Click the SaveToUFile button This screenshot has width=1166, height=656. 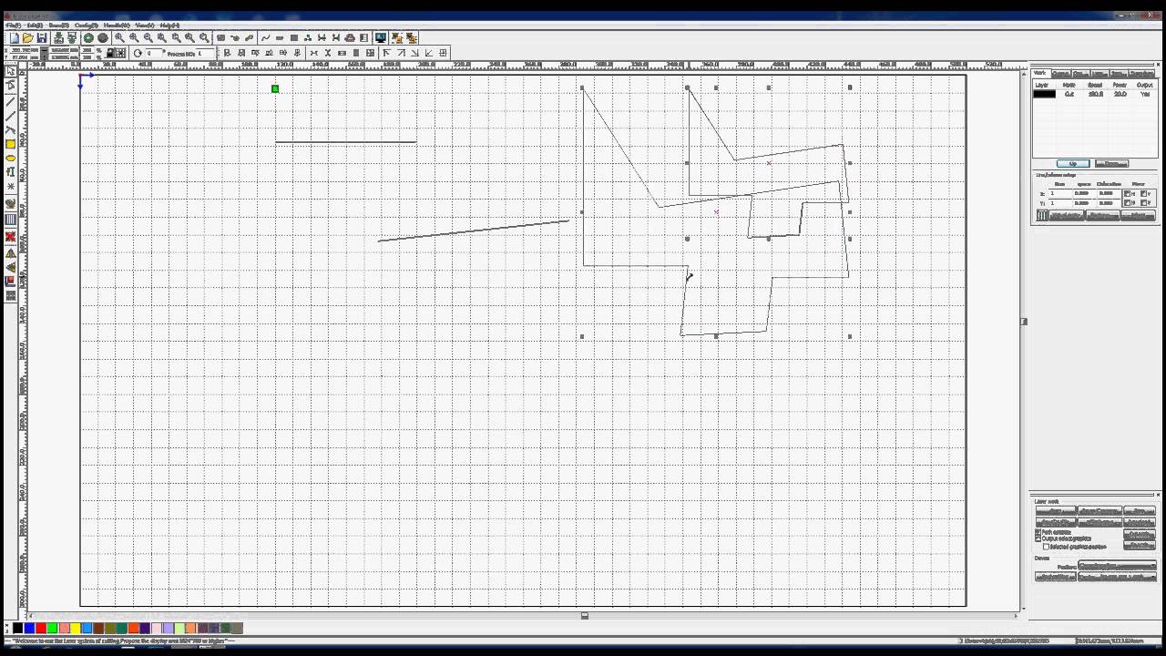1056,522
